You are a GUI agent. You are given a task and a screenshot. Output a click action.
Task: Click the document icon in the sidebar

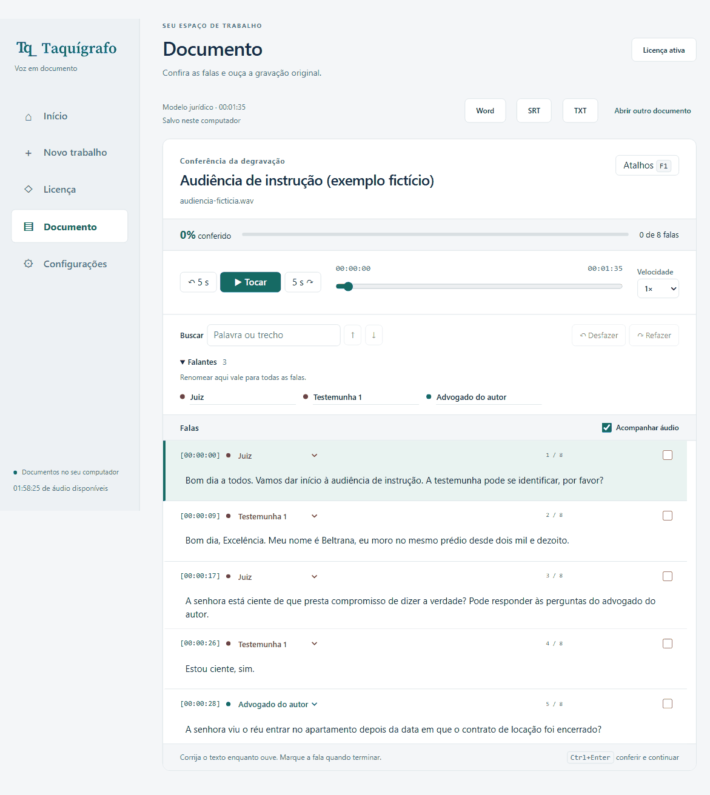coord(28,227)
